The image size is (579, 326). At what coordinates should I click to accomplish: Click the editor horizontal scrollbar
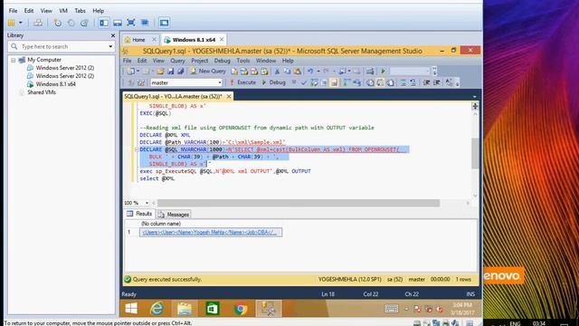point(299,203)
